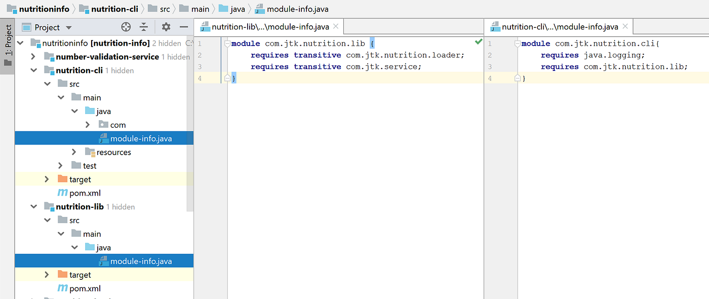Viewport: 709px width, 299px height.
Task: Expand the com package node
Action: point(87,124)
